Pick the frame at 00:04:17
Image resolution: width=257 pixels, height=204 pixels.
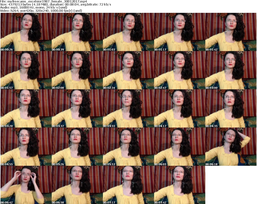pos(180,108)
